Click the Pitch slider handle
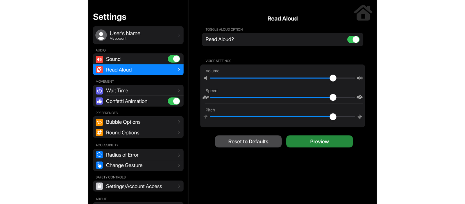Screen dimensions: 465x204 [333, 117]
